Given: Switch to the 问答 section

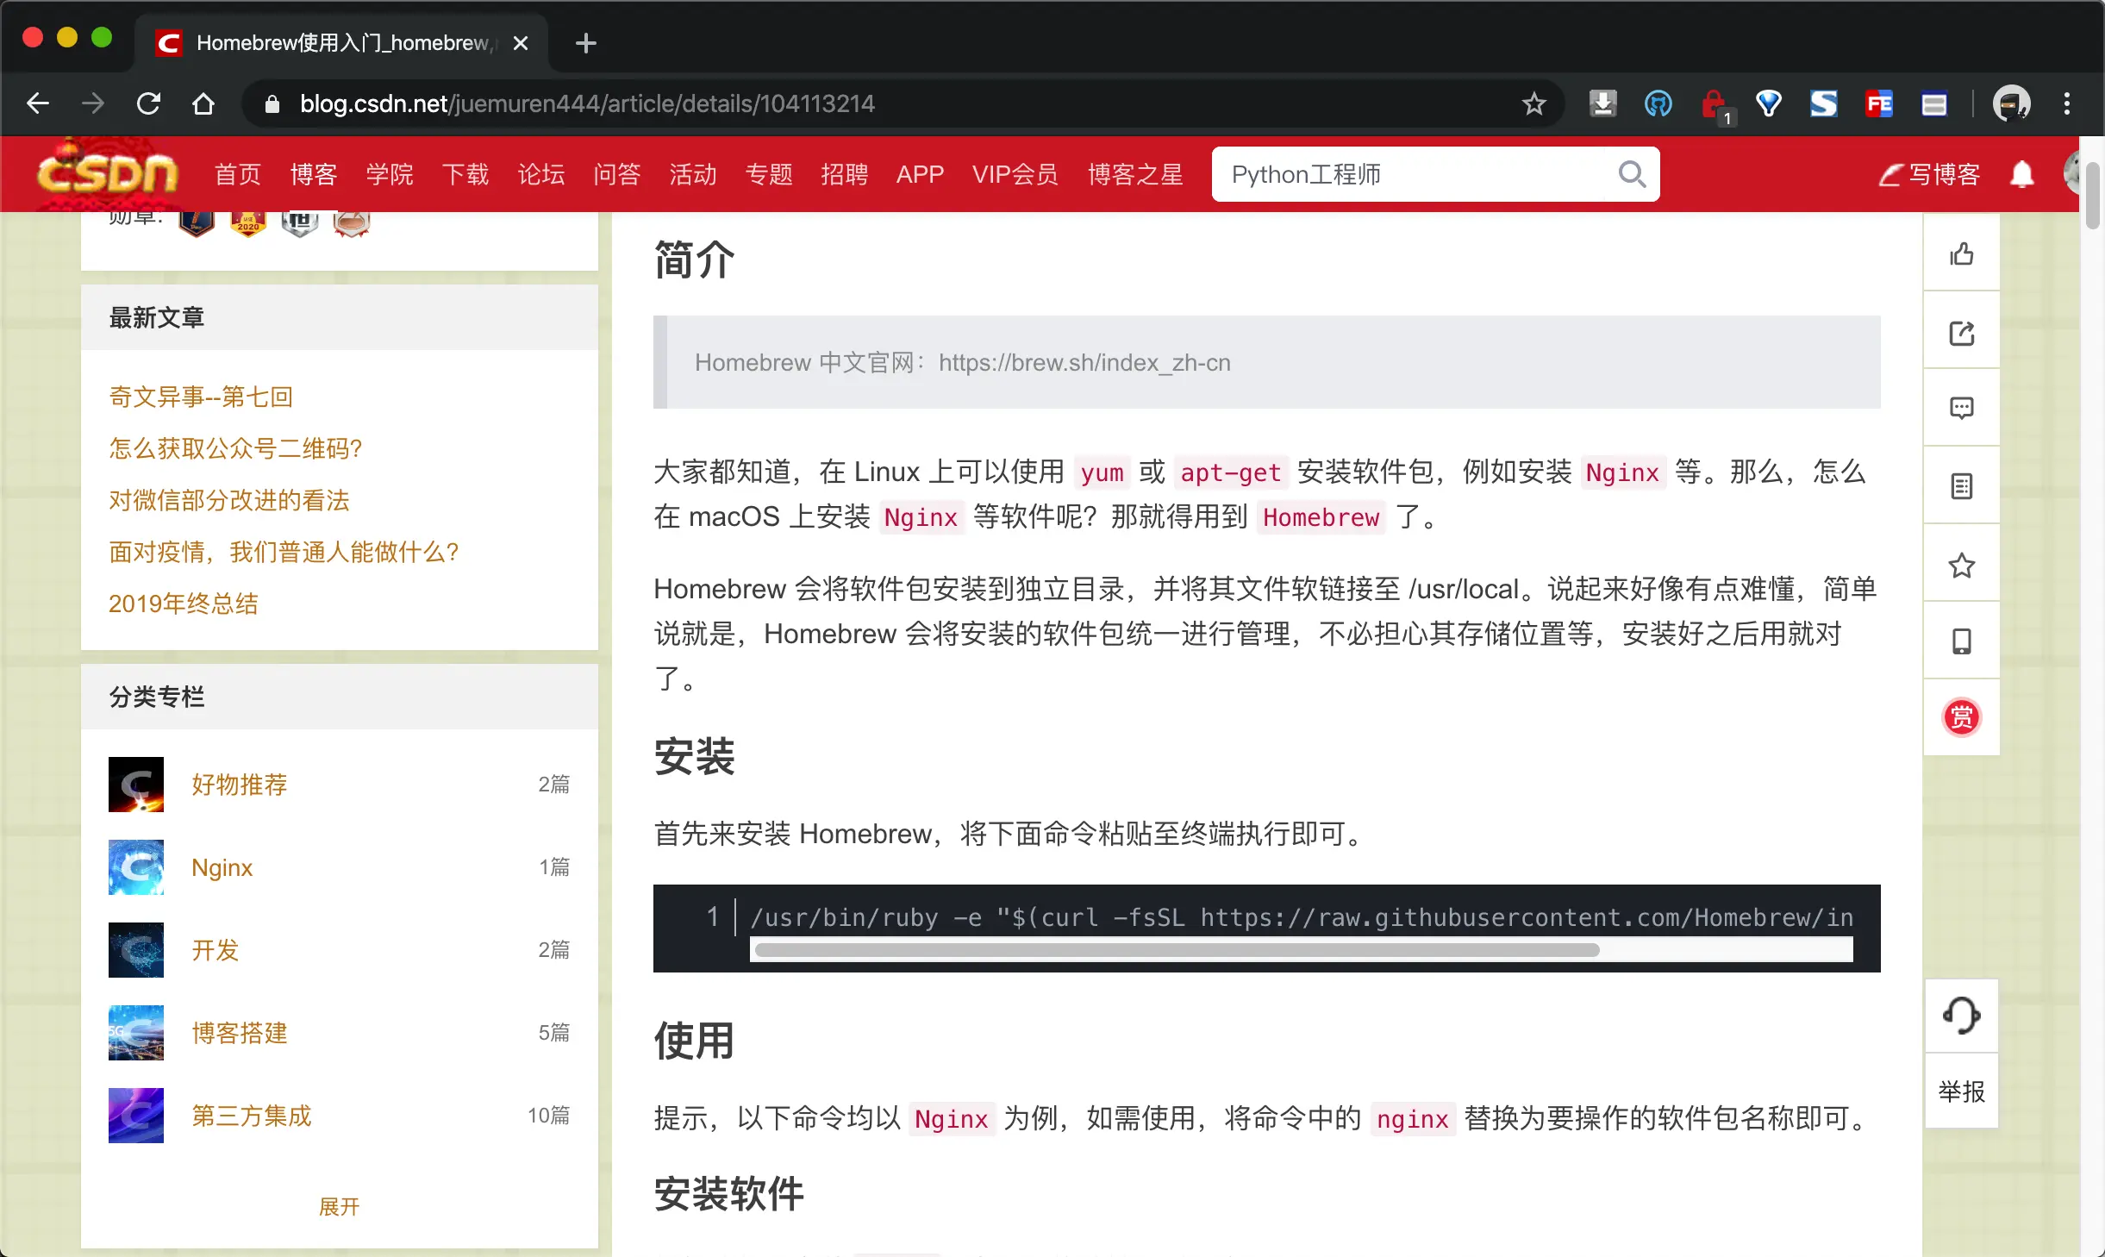Looking at the screenshot, I should click(617, 173).
